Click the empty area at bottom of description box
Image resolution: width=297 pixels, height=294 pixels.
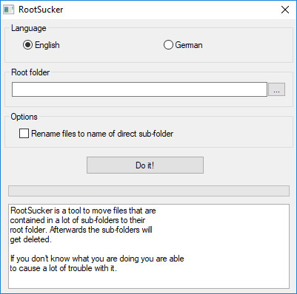[149, 280]
